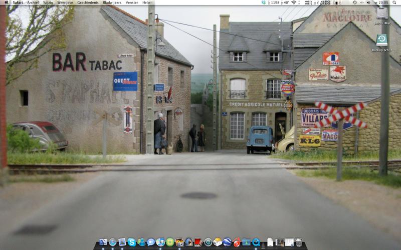
Task: Open Time Machine from the Dock
Action: [x=208, y=242]
